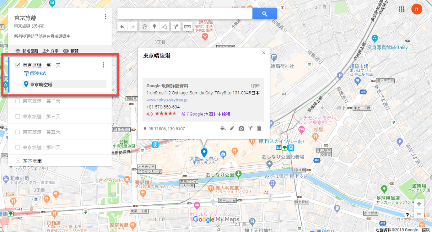Open the map options menu beside 東京旅遊 title
The image size is (432, 232).
(105, 17)
